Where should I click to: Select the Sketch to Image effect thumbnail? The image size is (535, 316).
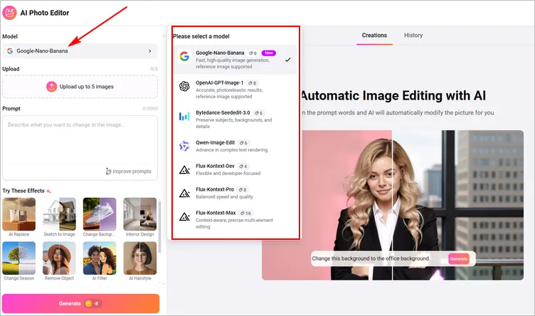click(59, 214)
